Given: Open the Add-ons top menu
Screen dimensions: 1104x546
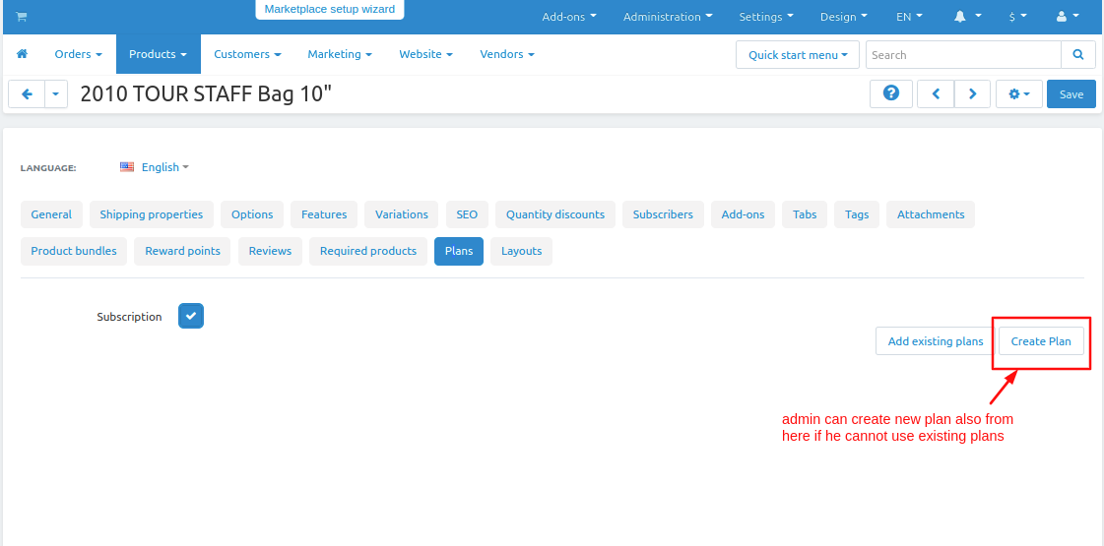Looking at the screenshot, I should point(569,17).
